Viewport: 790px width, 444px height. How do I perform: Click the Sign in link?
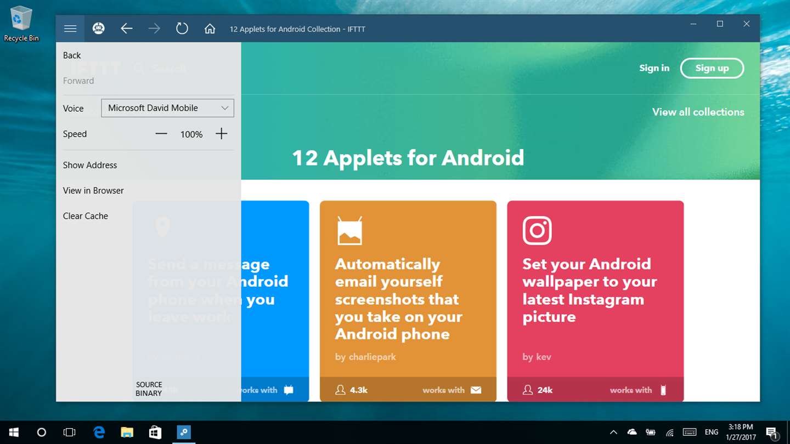tap(654, 68)
